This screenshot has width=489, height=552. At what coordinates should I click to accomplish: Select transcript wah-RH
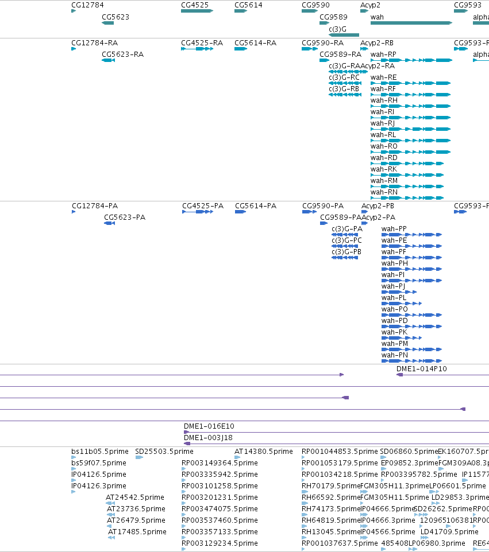click(384, 100)
